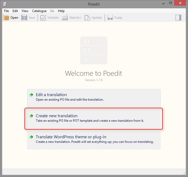Choose Create new translation option
Viewport: 188px width, 177px height.
pos(94,119)
